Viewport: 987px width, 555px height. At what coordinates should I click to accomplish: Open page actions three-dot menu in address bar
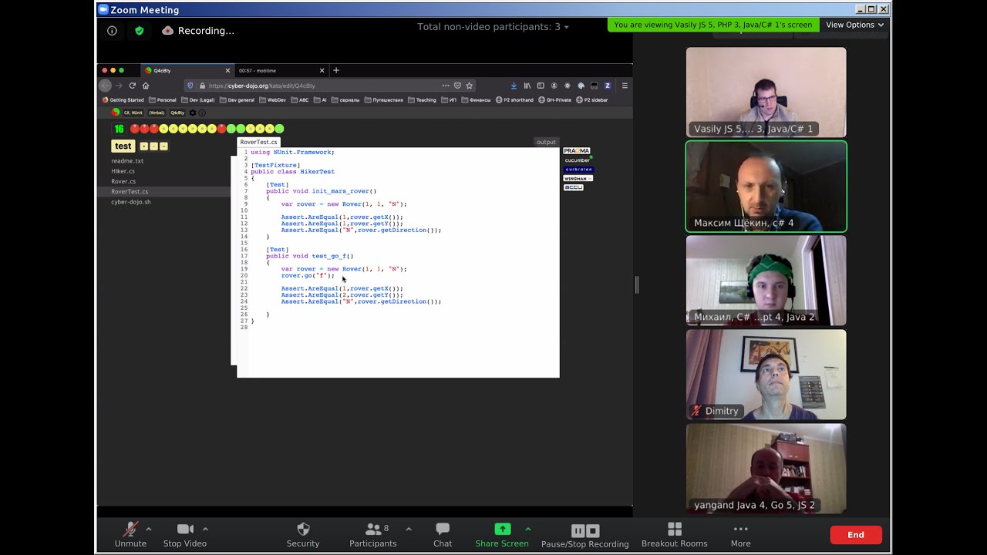pos(446,86)
